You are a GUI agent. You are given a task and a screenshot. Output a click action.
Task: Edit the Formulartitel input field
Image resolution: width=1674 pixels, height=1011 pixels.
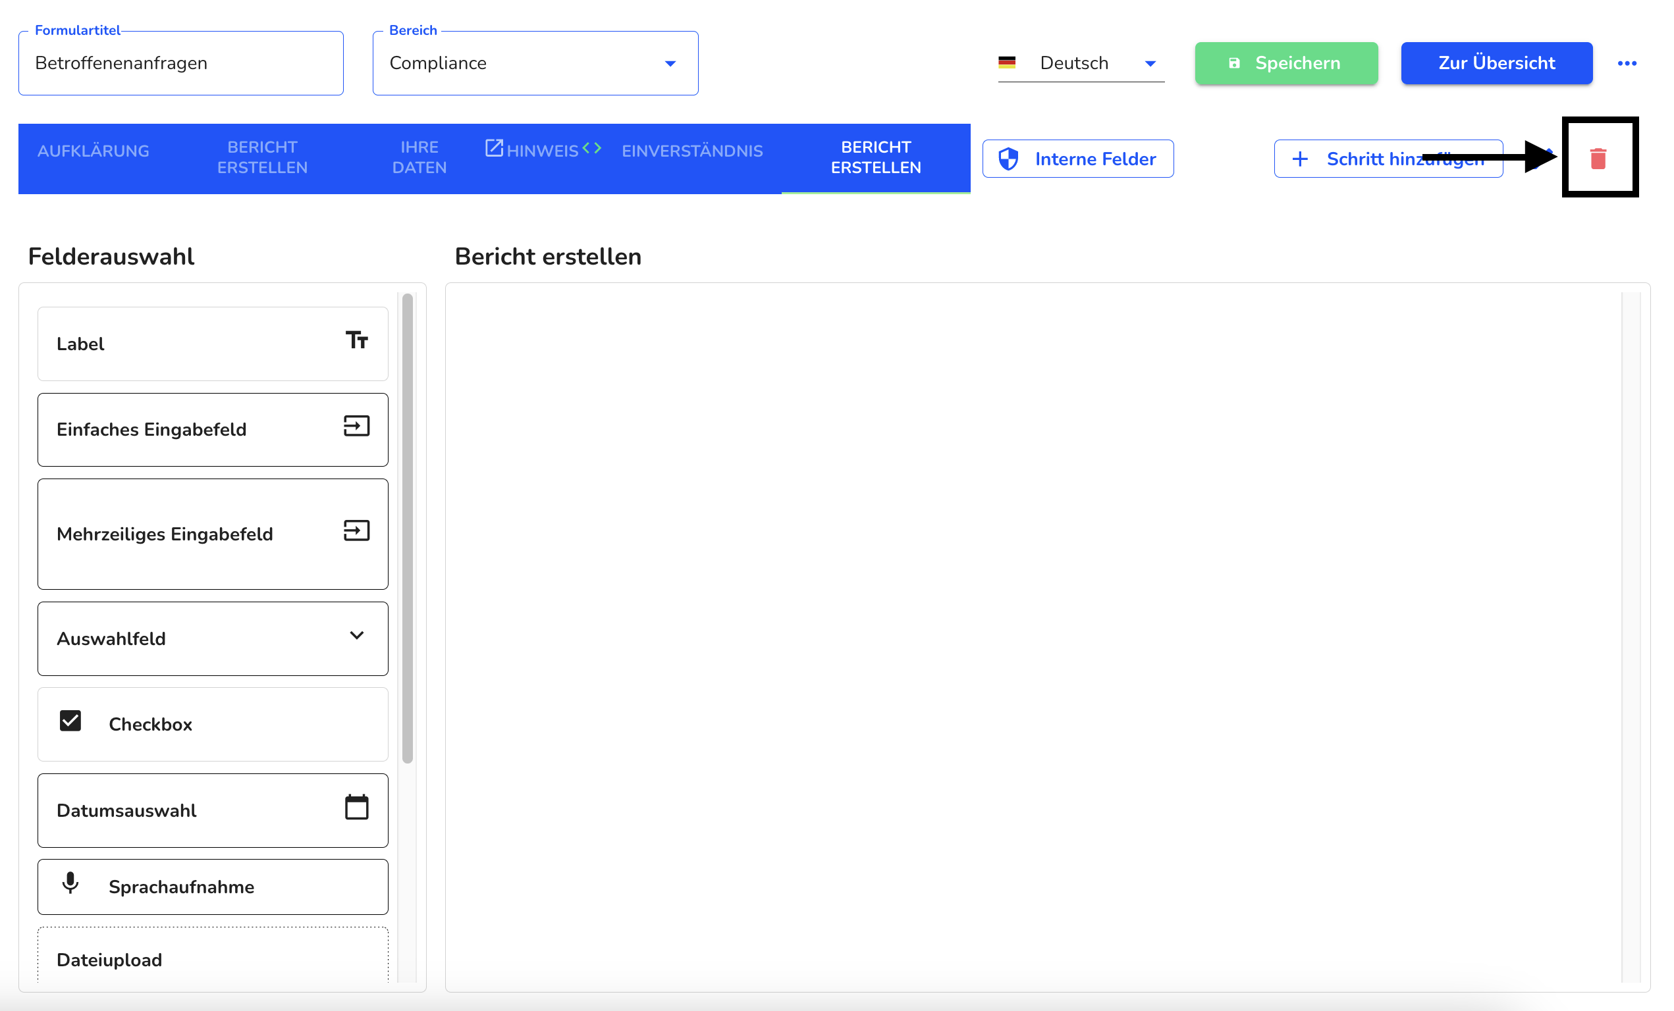182,63
